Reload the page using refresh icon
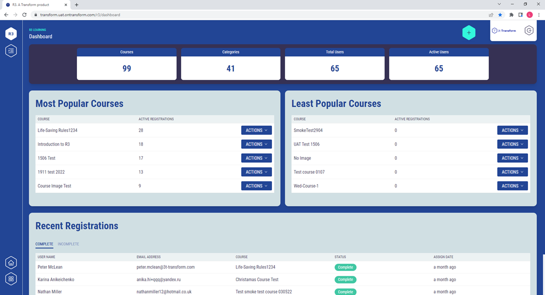This screenshot has height=295, width=545. click(x=24, y=15)
